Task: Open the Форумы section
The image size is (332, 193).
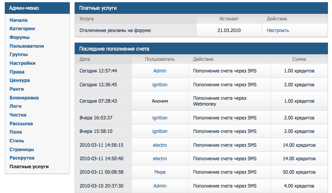Action: pyautogui.click(x=20, y=38)
